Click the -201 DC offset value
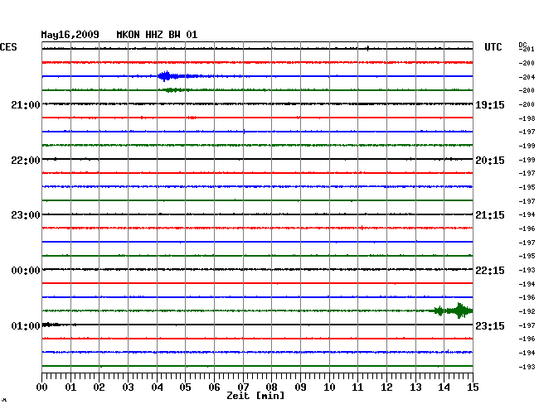This screenshot has height=409, width=539. tap(527, 49)
